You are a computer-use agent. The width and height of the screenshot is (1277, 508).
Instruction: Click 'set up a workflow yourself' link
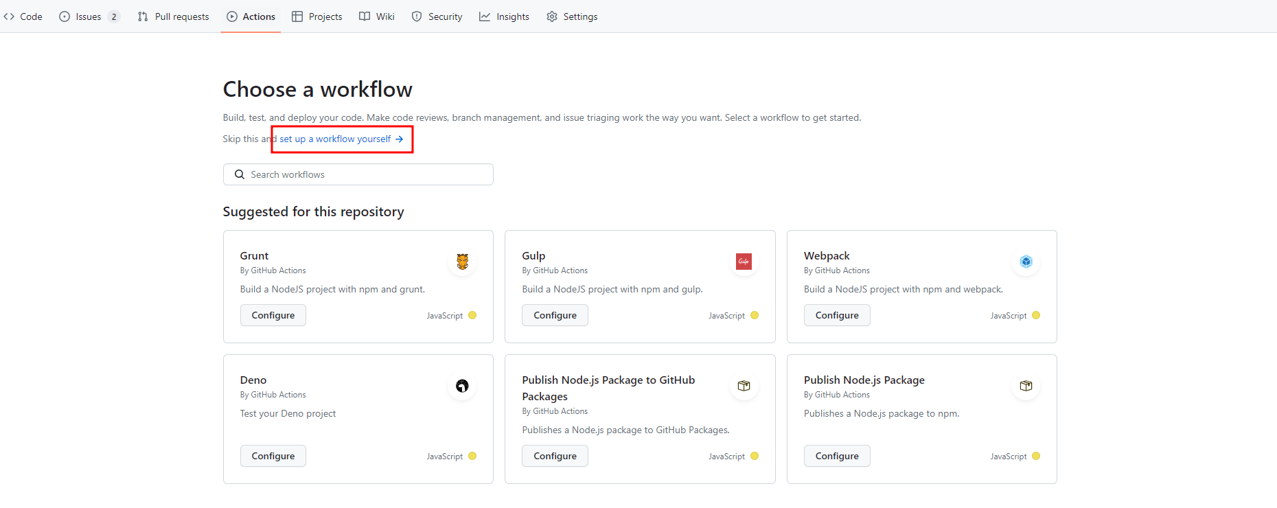click(x=341, y=139)
